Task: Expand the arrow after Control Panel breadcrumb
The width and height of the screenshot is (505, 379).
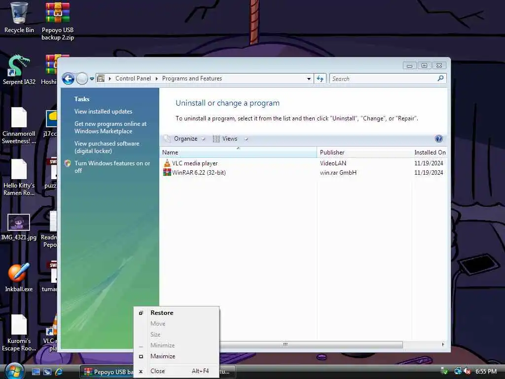Action: pos(157,78)
